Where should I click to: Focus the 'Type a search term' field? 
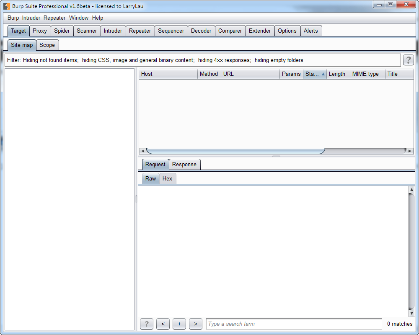coord(294,324)
